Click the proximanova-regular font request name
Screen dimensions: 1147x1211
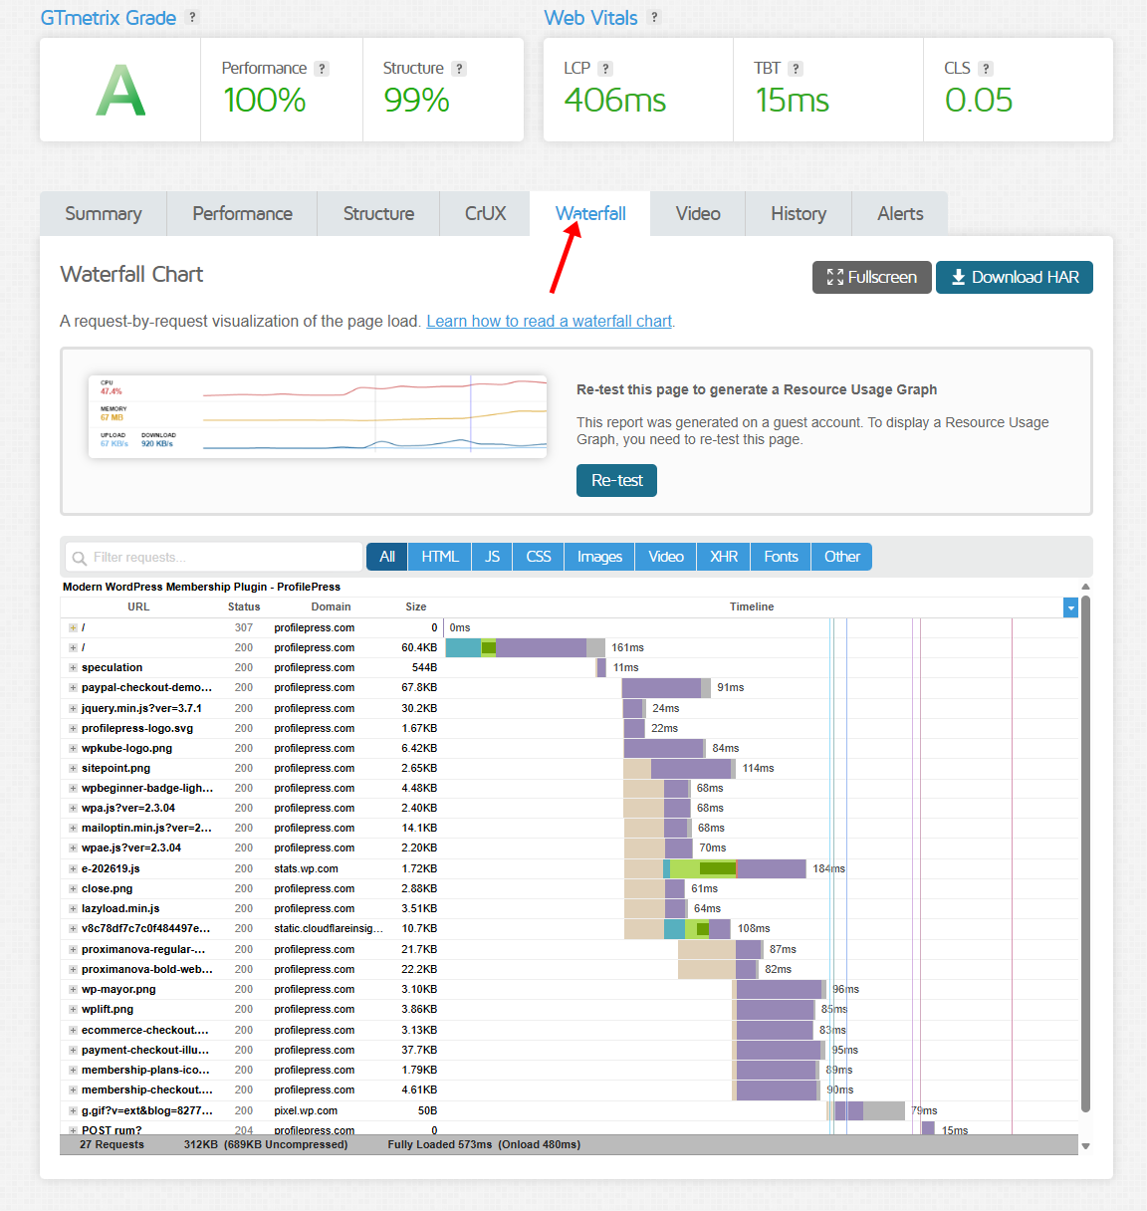coord(143,950)
